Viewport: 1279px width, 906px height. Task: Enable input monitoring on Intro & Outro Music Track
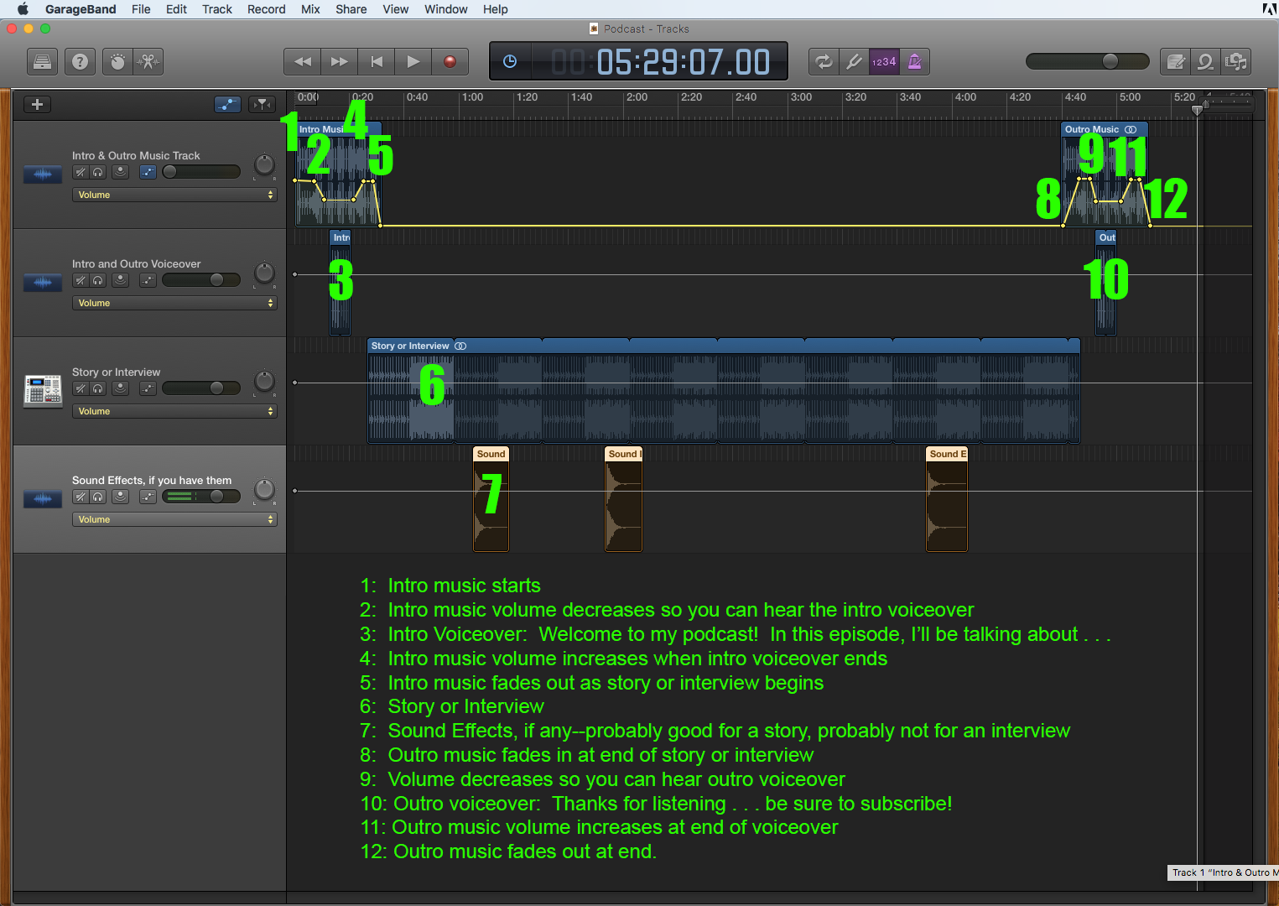tap(121, 172)
